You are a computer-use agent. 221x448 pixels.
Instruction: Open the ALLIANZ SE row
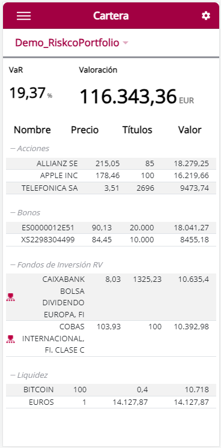[111, 164]
